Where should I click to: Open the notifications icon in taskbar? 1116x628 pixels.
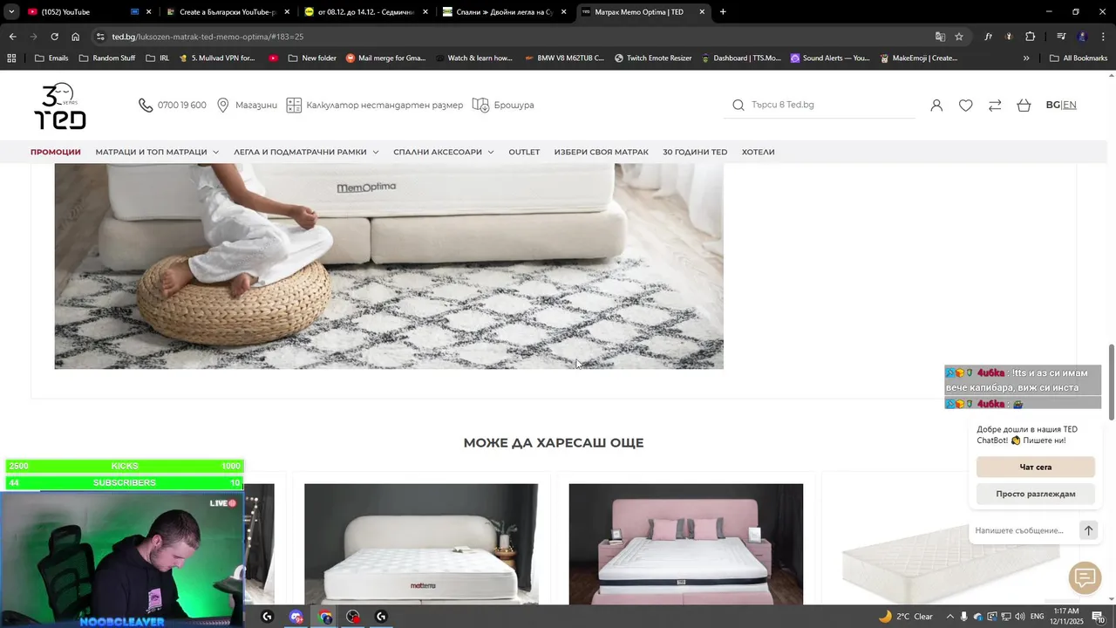point(1099,617)
